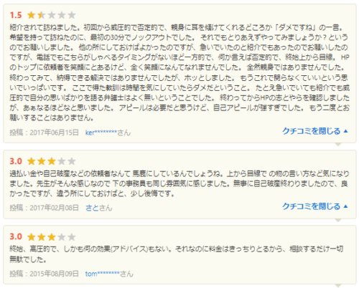Viewport: 359px width, 288px height.
Task: Click the third gold star in さとさん review
Action: click(52, 161)
